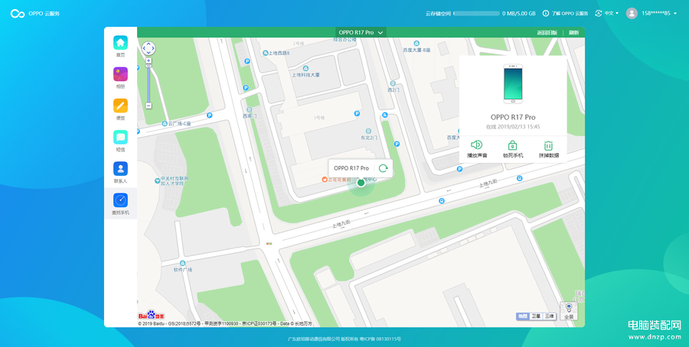Click the map zoom level slider

149,83
